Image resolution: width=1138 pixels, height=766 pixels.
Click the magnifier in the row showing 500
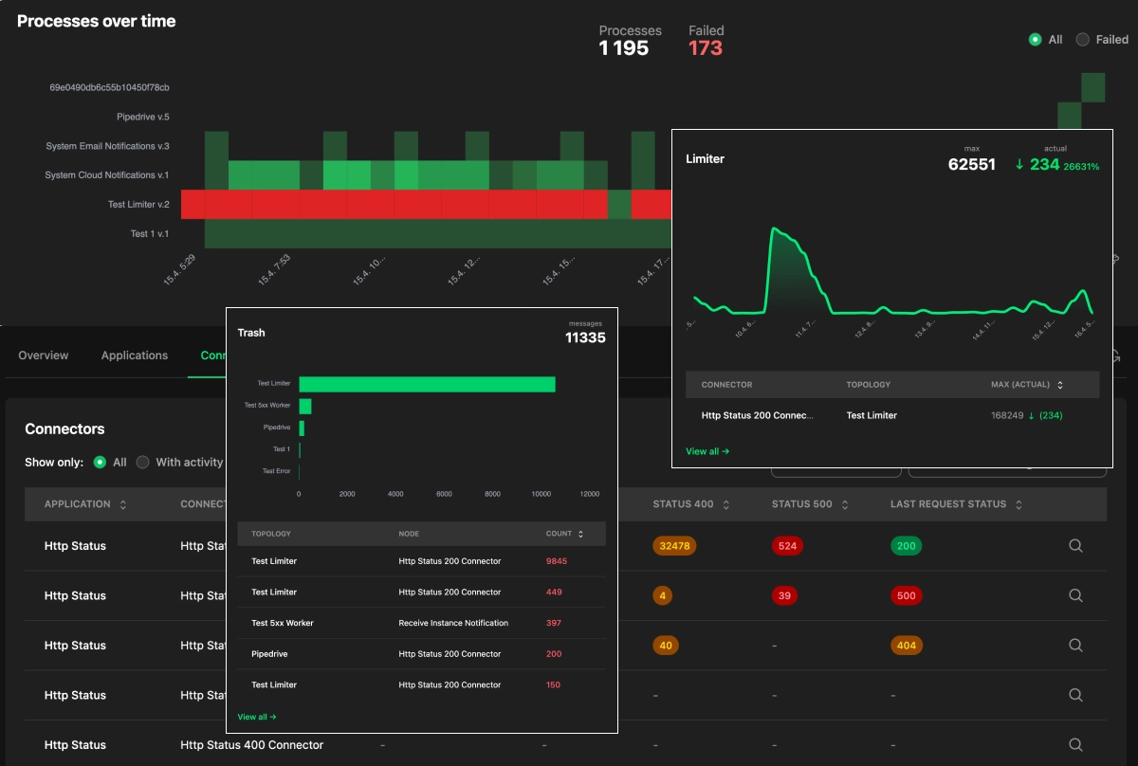pos(1075,595)
